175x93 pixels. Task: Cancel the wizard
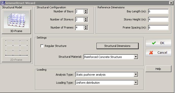[x=158, y=53]
